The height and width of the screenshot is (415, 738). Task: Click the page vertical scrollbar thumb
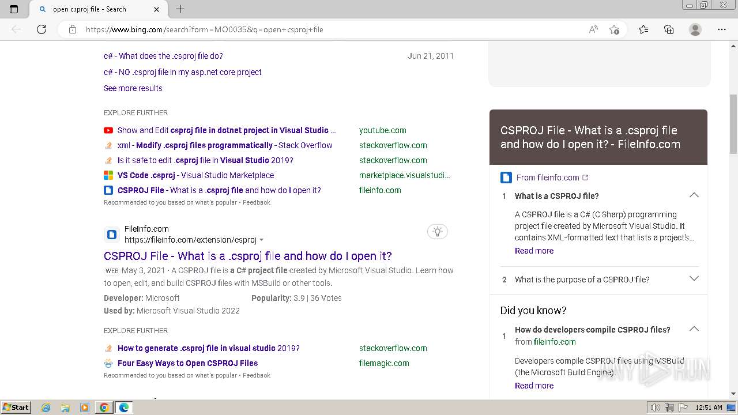733,124
